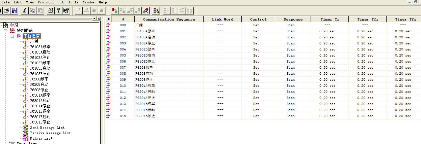Collapse the 精制通信 tree node
This screenshot has width=421, height=144.
[x=6, y=31]
